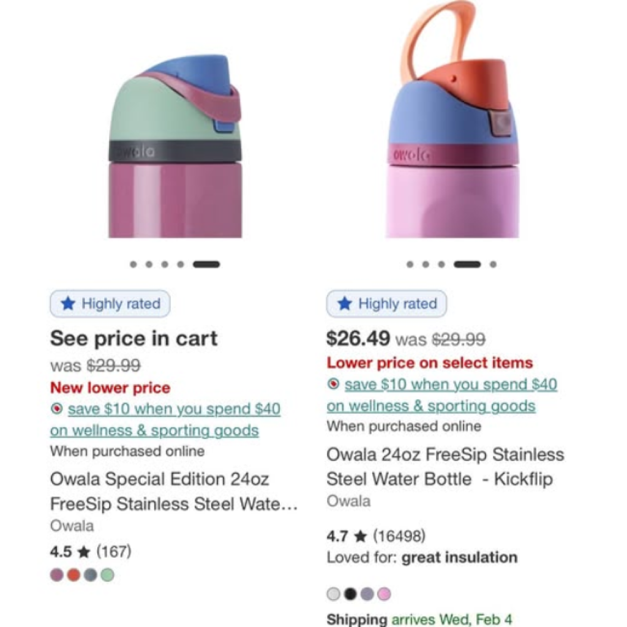Click the Target bullseye icon under Lower price on select items

pyautogui.click(x=334, y=385)
